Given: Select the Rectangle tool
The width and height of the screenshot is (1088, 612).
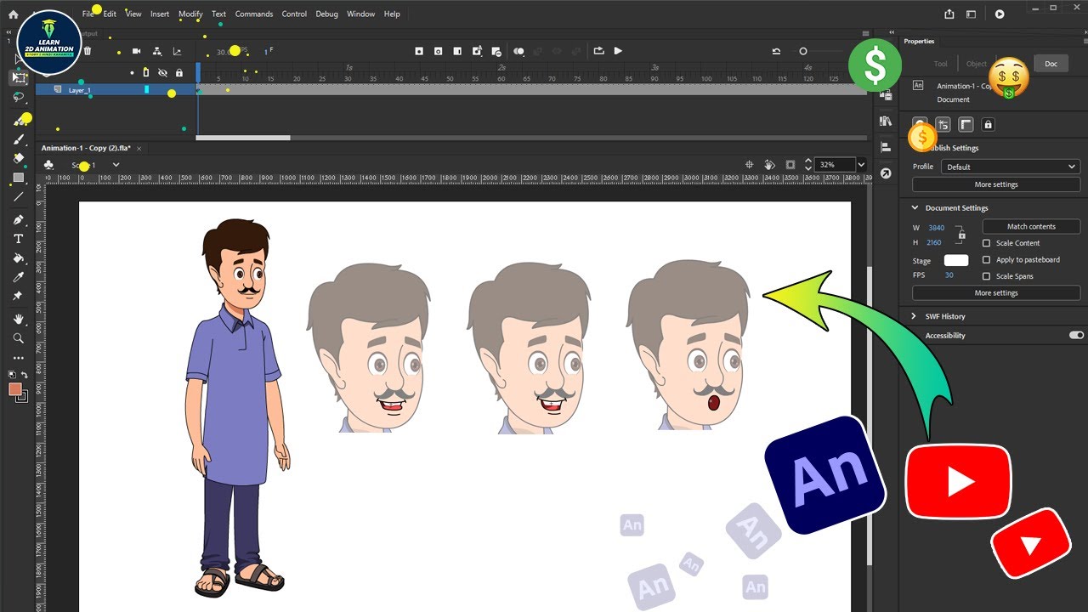Looking at the screenshot, I should point(19,178).
